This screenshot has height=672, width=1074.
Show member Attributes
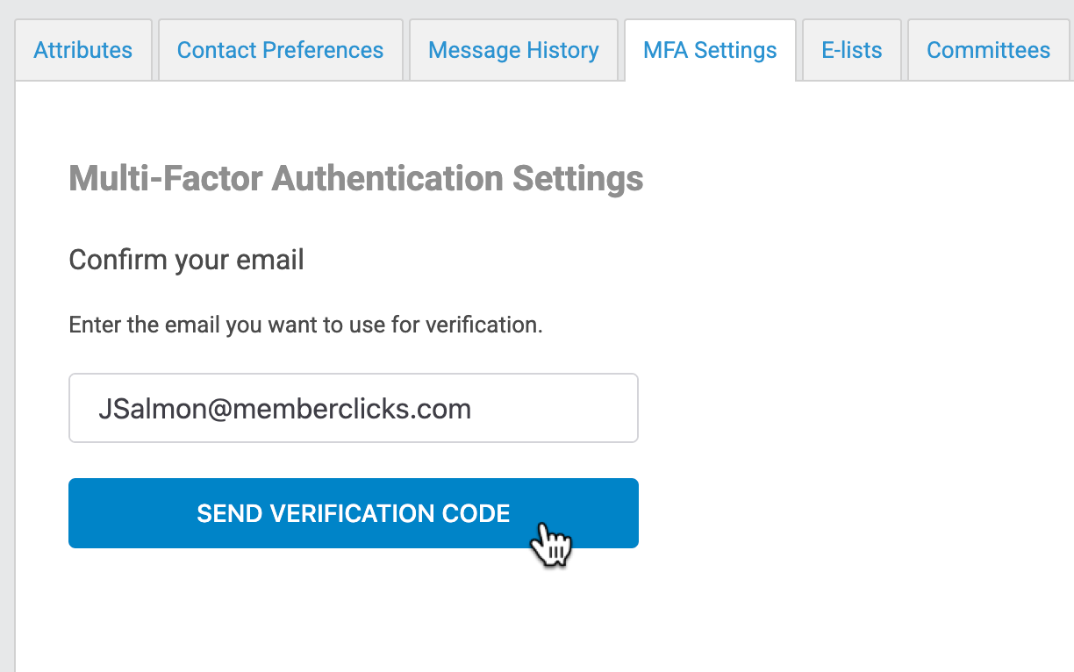tap(83, 50)
